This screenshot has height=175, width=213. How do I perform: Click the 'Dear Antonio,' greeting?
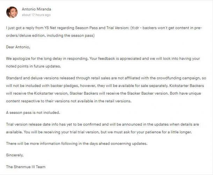tap(18, 47)
